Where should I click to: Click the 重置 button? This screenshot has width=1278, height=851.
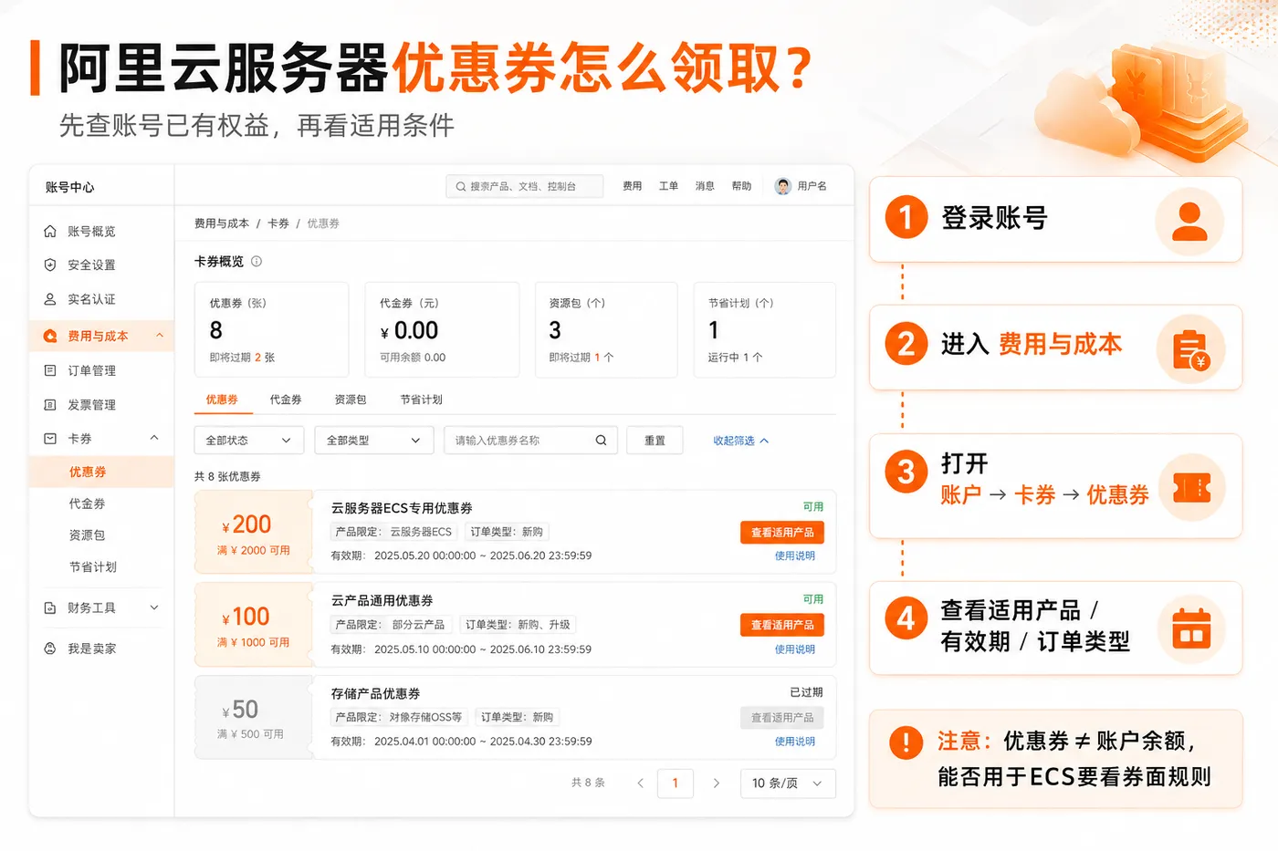point(655,441)
